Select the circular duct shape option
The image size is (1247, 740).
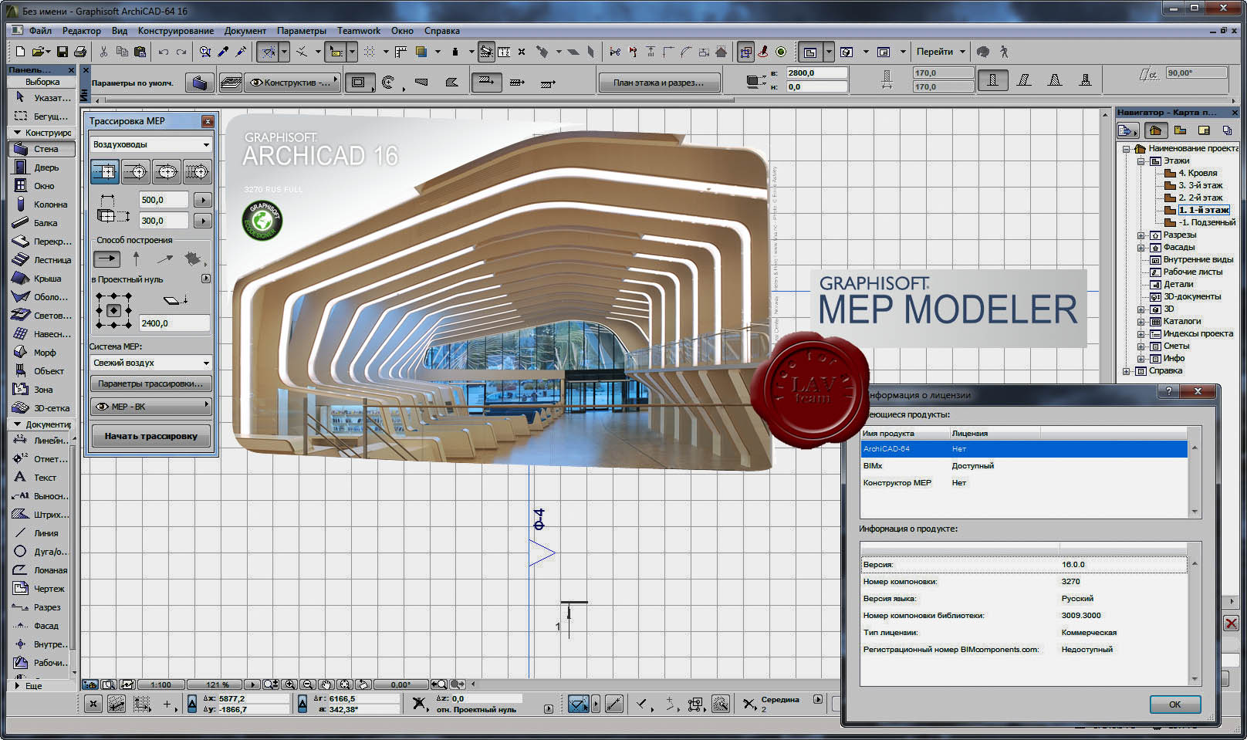136,171
